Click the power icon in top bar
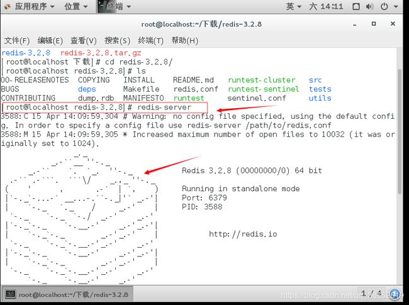This screenshot has width=409, height=305. click(x=384, y=6)
